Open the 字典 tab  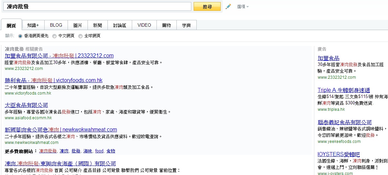pyautogui.click(x=186, y=25)
